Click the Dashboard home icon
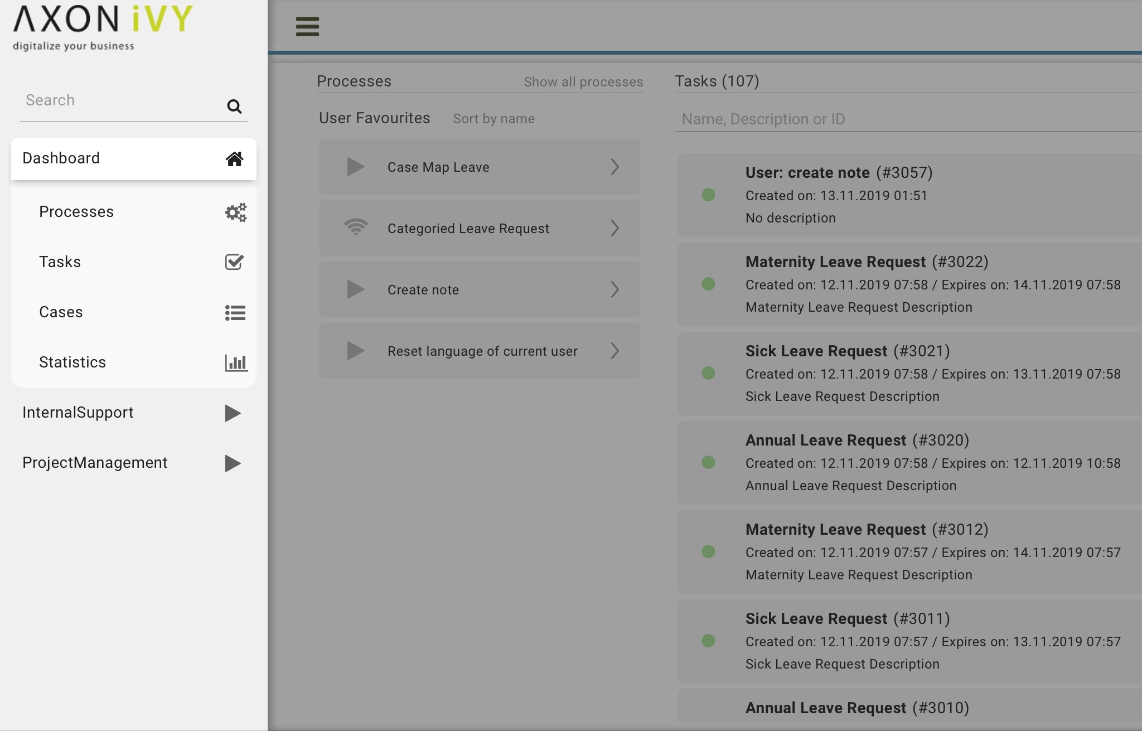1142x731 pixels. (x=234, y=159)
